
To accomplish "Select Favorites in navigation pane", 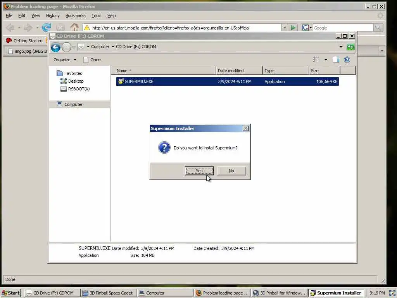I will tap(69, 73).
